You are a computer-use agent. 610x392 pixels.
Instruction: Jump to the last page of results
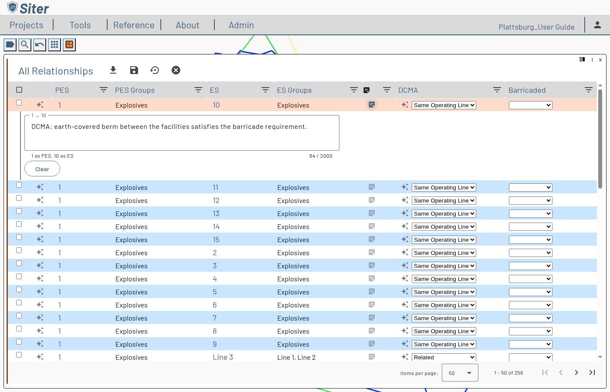[x=592, y=372]
